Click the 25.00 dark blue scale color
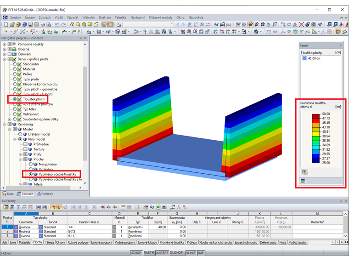 (315, 160)
